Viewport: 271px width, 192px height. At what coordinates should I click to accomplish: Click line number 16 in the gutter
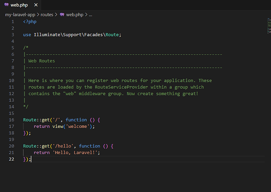[12, 120]
